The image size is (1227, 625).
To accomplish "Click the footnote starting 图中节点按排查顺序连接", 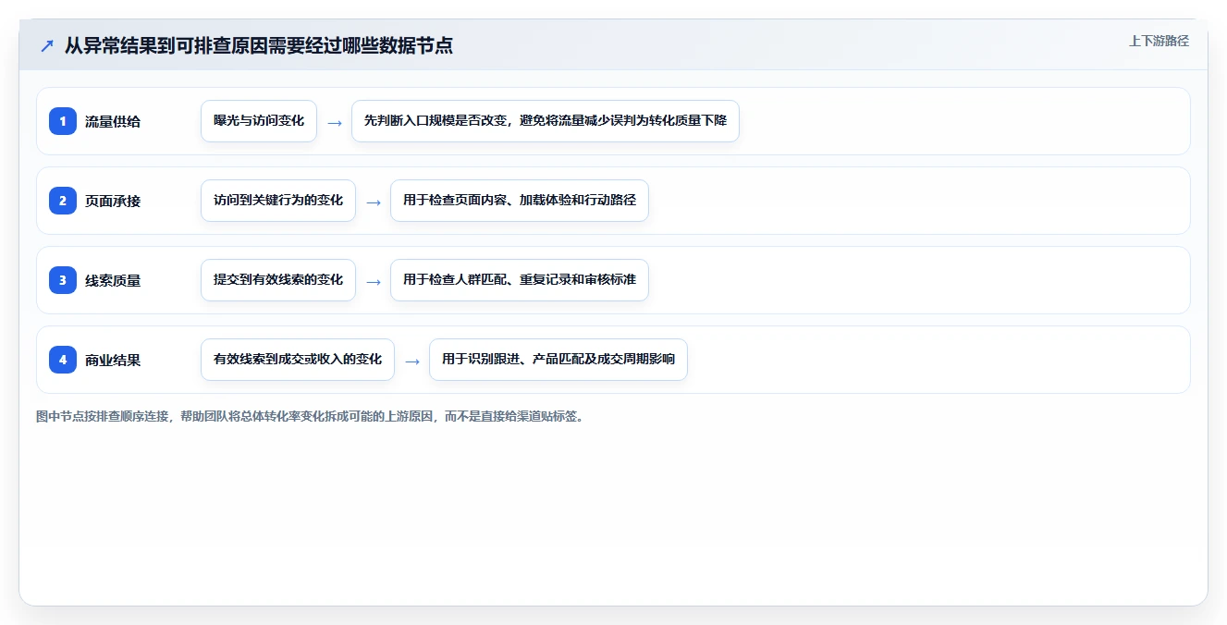I will 310,416.
